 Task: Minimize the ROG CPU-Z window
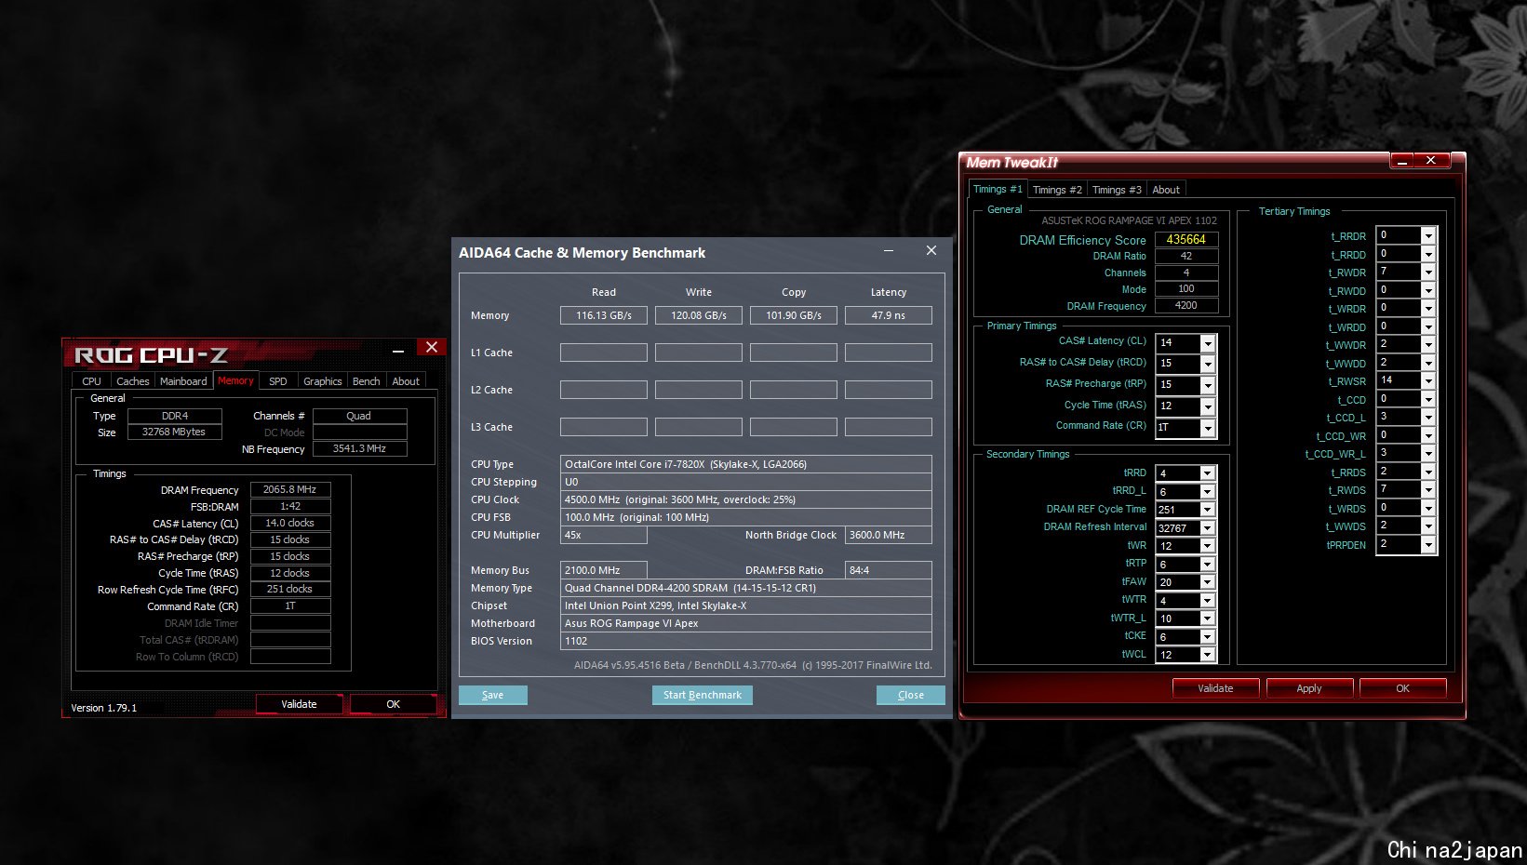click(x=398, y=351)
